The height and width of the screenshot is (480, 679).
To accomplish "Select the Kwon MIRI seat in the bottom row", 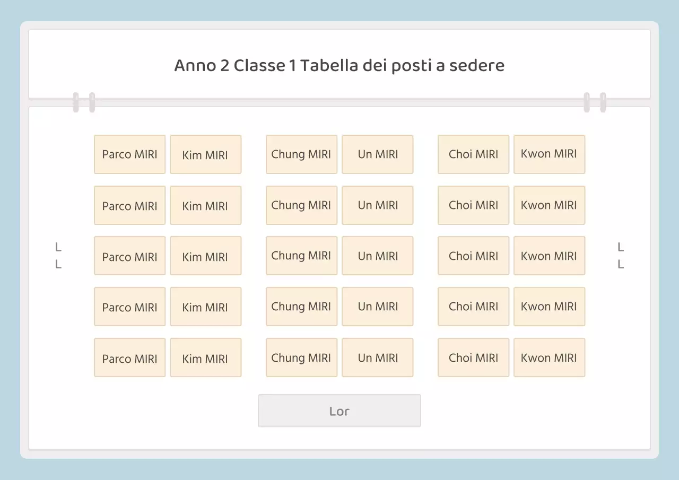I will click(x=549, y=357).
